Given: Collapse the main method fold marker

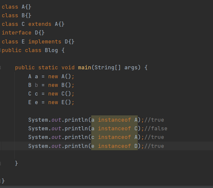Looking at the screenshot, I should coord(0,67).
